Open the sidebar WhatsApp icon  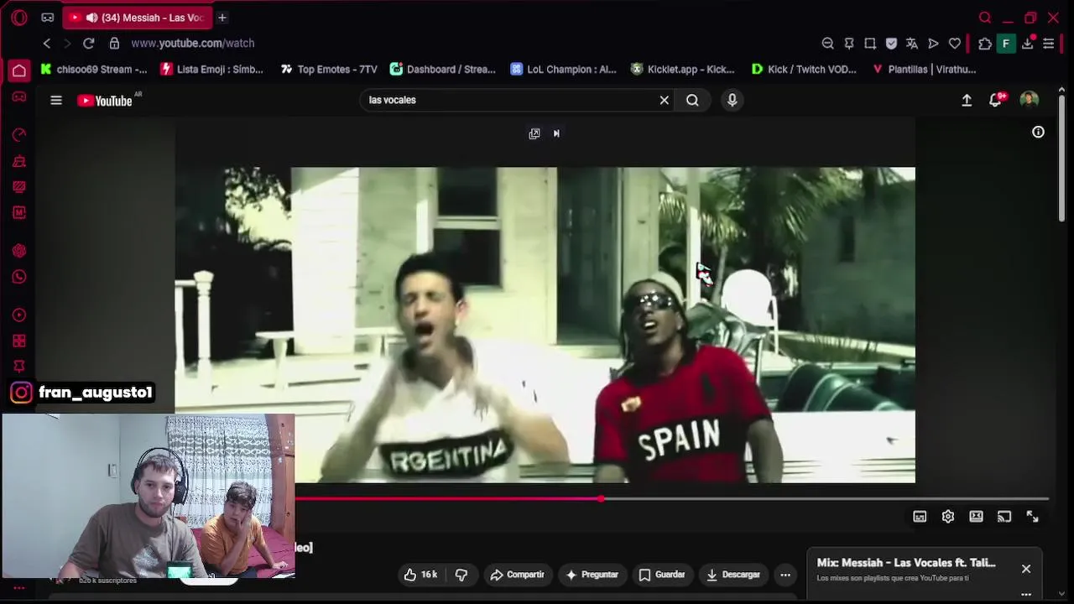click(19, 277)
